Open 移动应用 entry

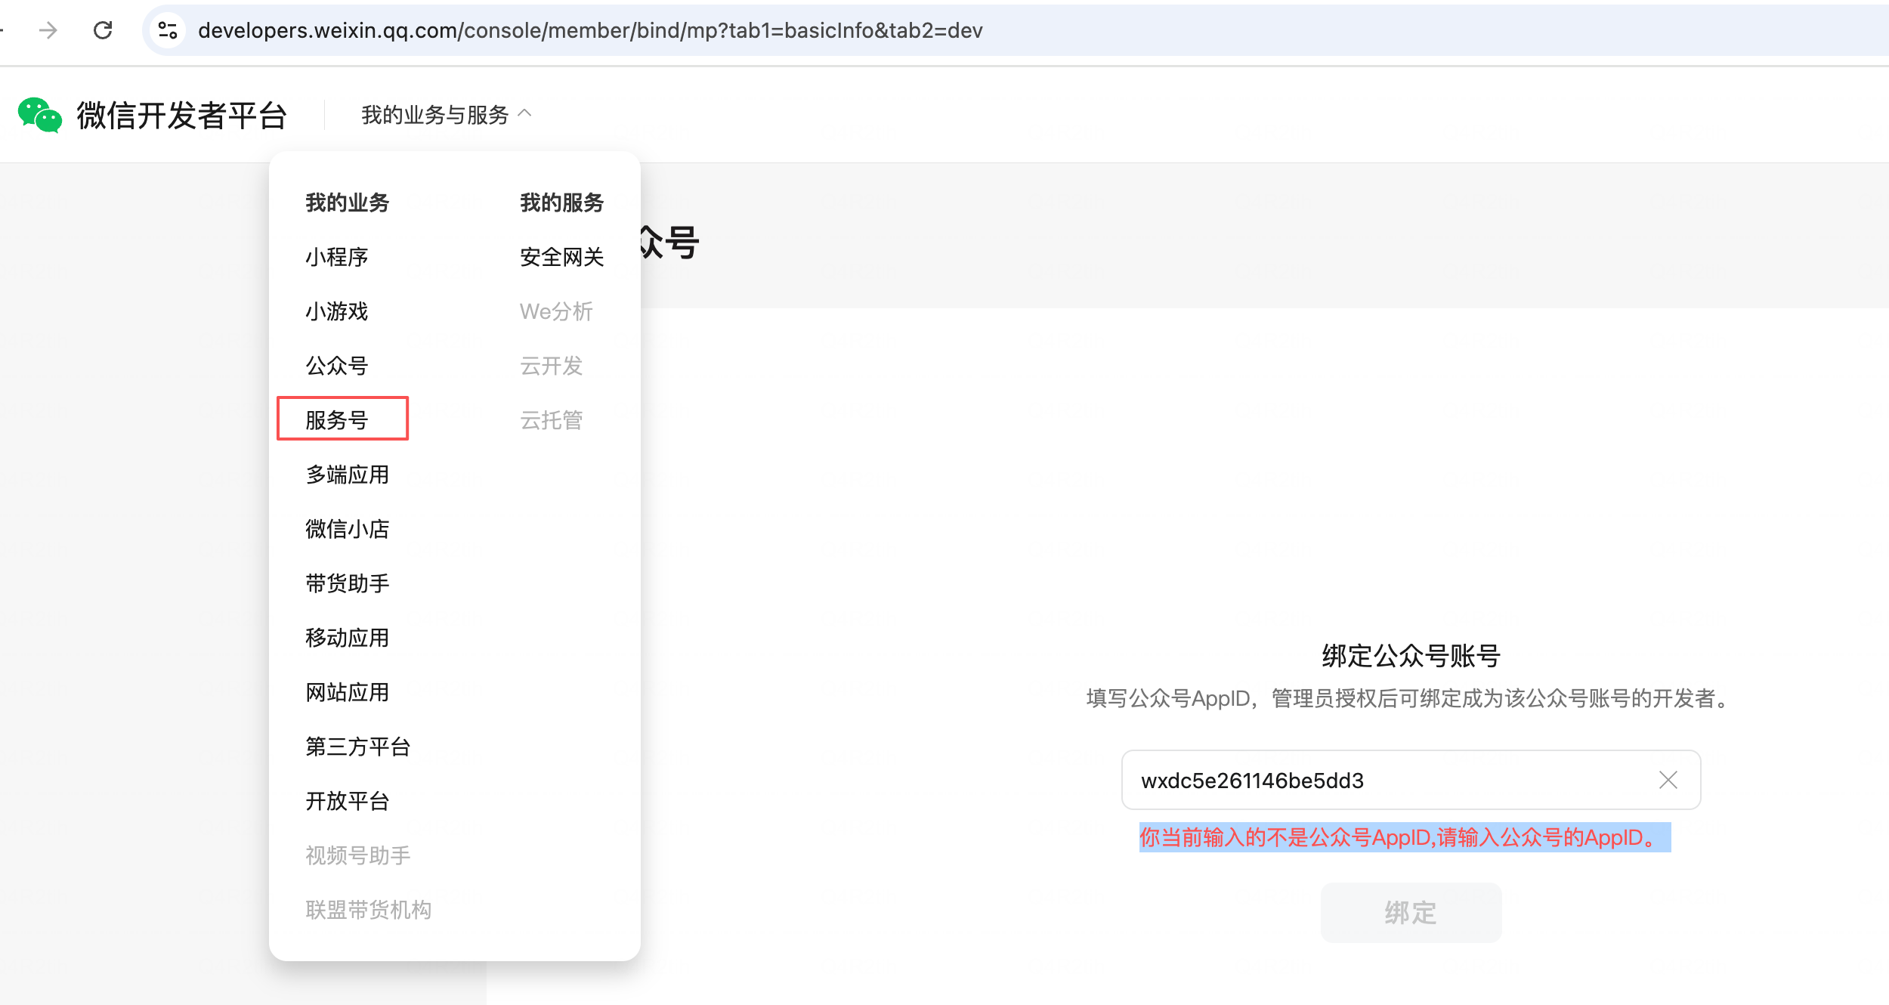click(348, 638)
